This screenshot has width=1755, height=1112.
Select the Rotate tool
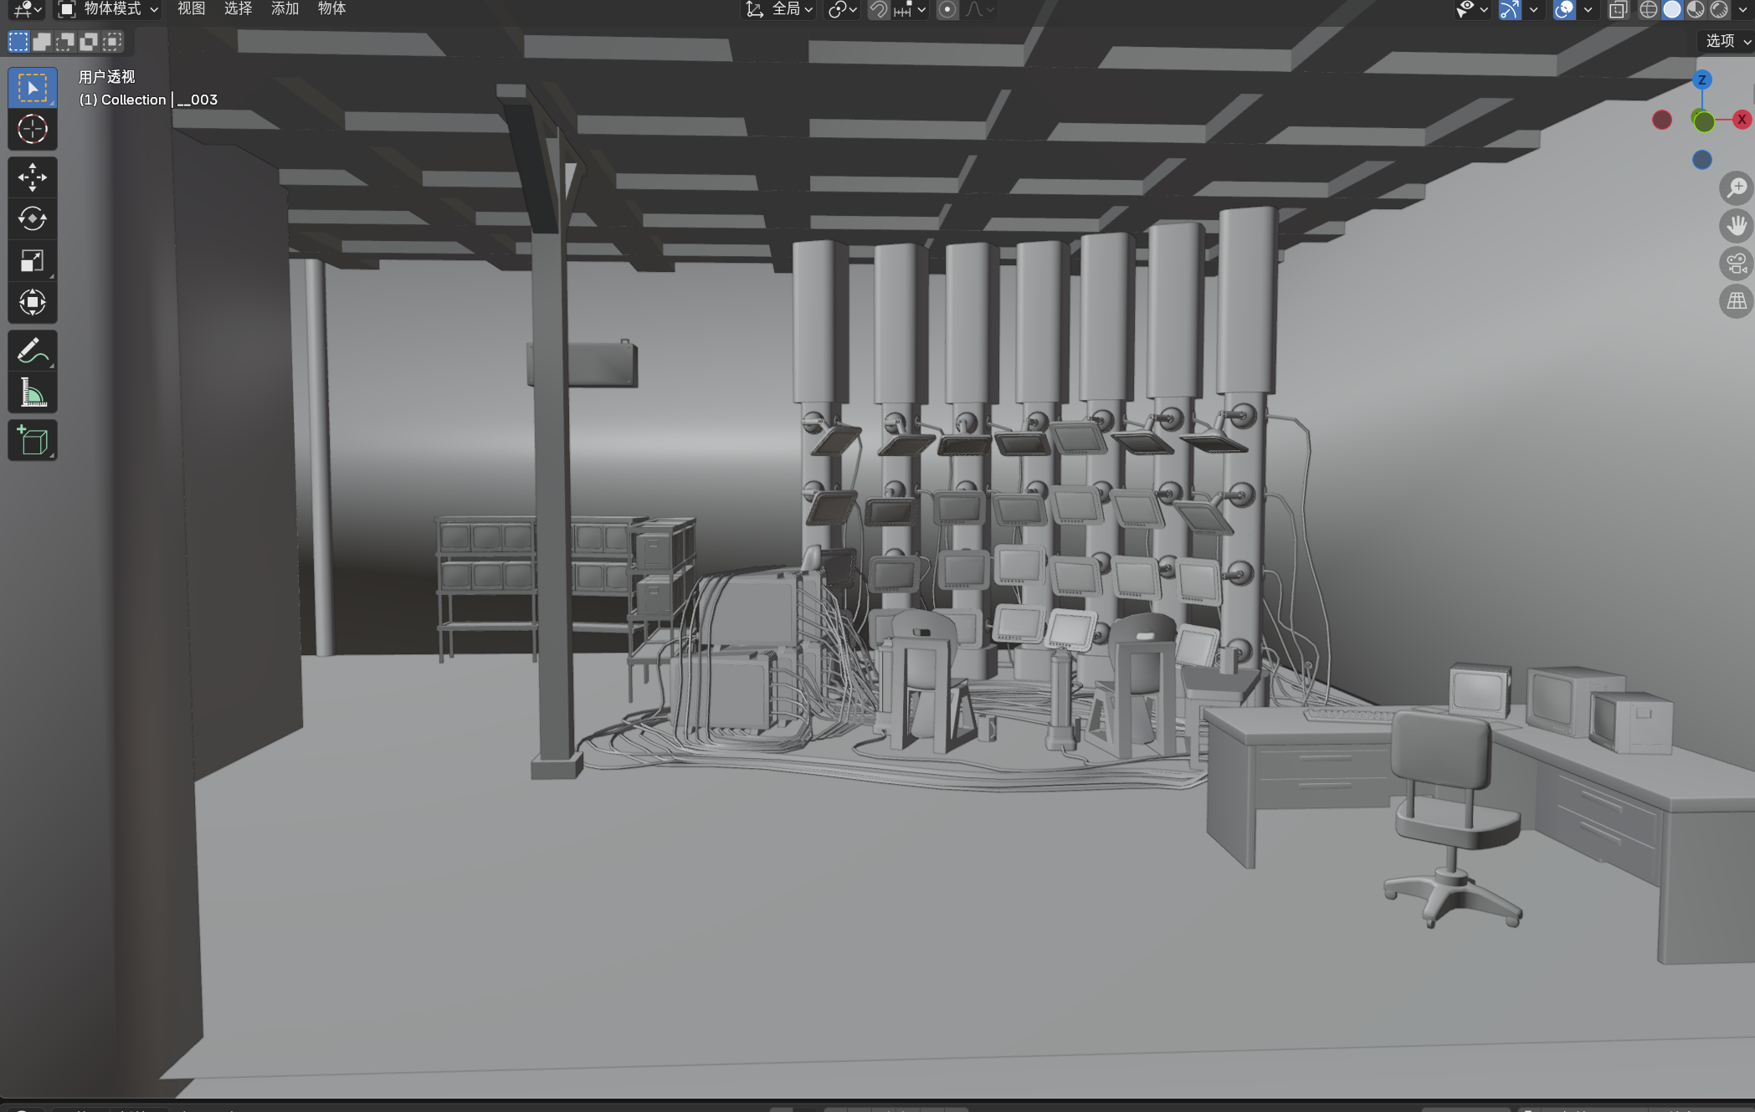coord(32,219)
